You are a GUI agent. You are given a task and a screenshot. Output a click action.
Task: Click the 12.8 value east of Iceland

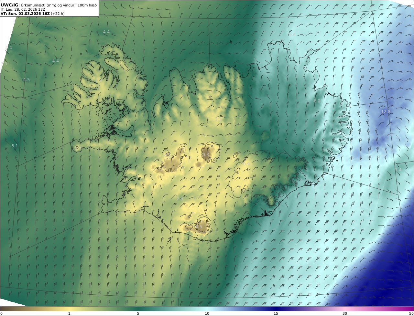pyautogui.click(x=386, y=112)
